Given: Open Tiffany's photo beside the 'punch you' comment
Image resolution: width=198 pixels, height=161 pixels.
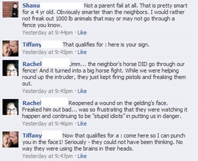Looking at the screenshot, I should click(x=10, y=139).
